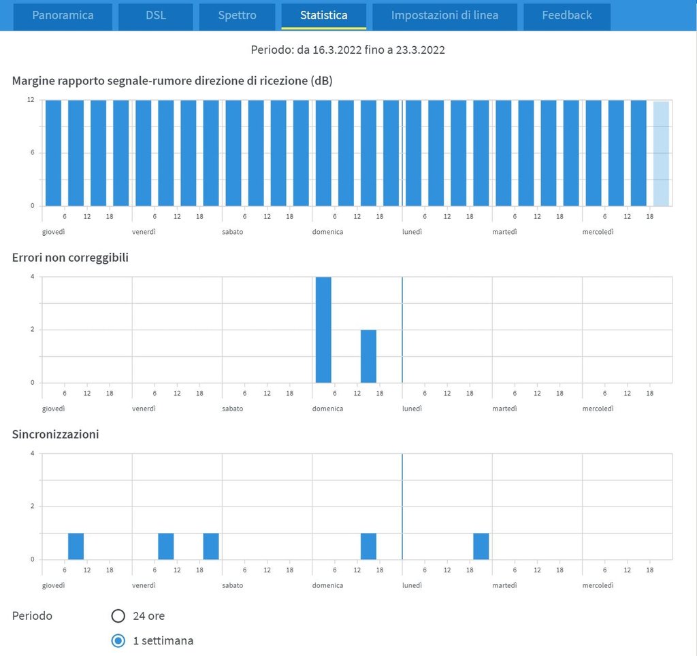The height and width of the screenshot is (656, 697).
Task: Click the vertical marker line in Sincronizzazioni chart
Action: coord(402,506)
